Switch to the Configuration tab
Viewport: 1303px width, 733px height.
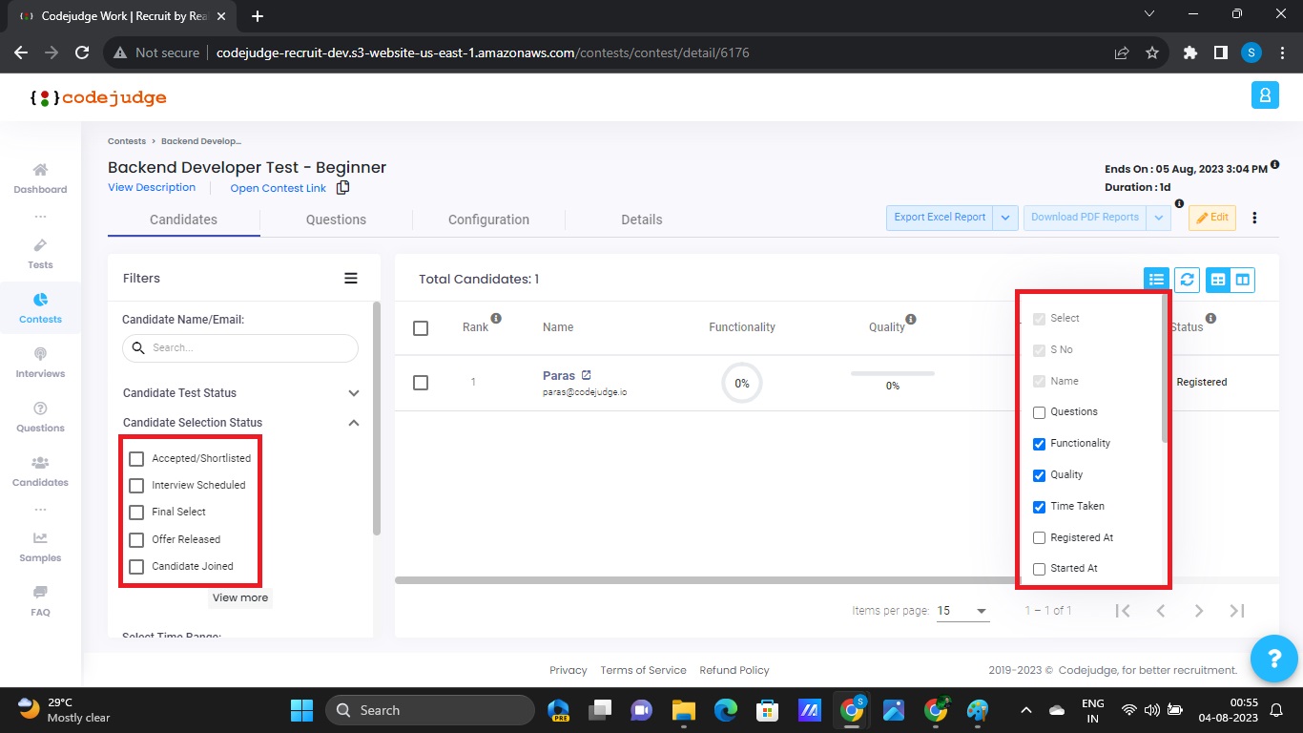tap(488, 220)
